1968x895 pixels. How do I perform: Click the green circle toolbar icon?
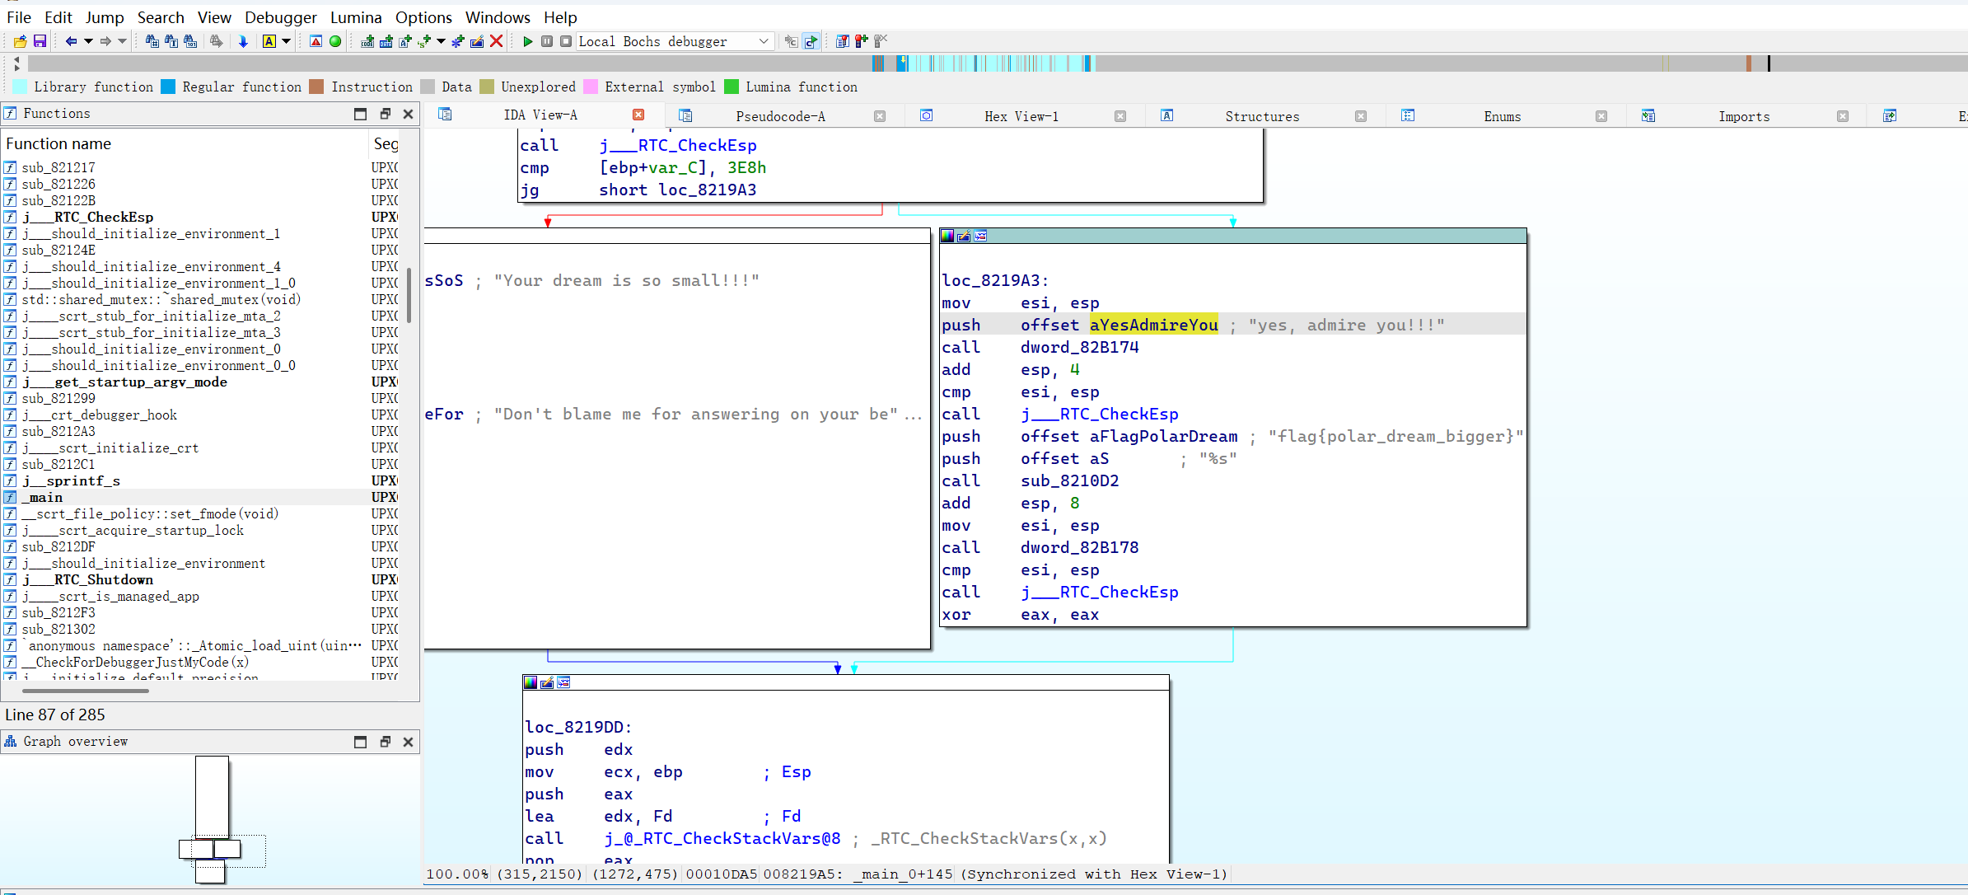335,41
